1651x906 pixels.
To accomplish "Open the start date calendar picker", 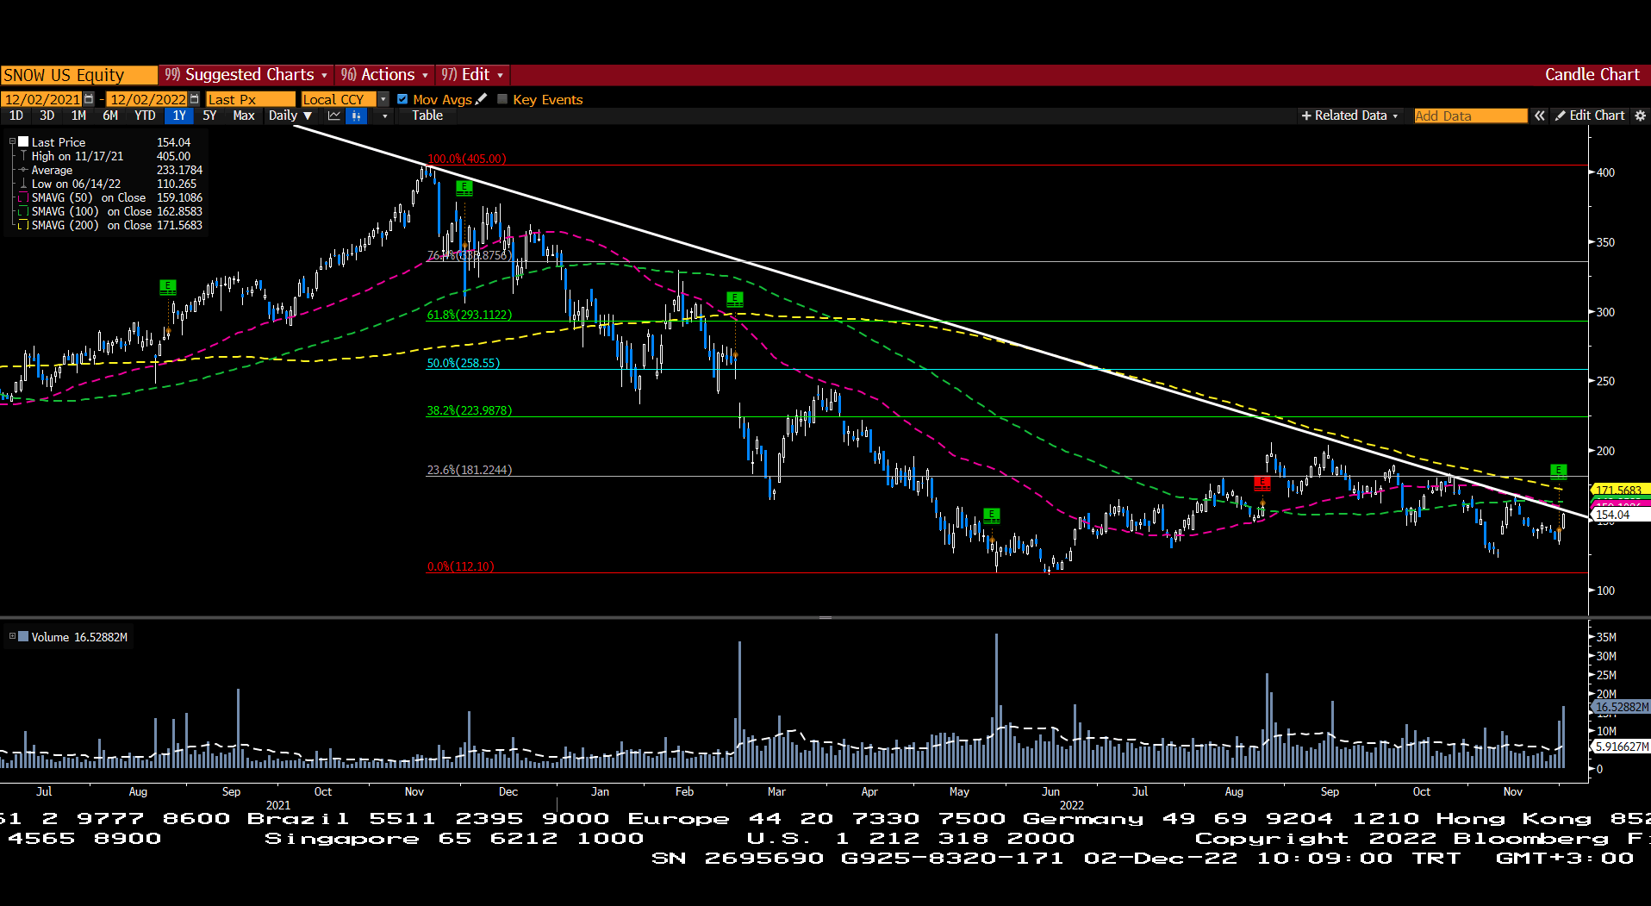I will coord(89,99).
